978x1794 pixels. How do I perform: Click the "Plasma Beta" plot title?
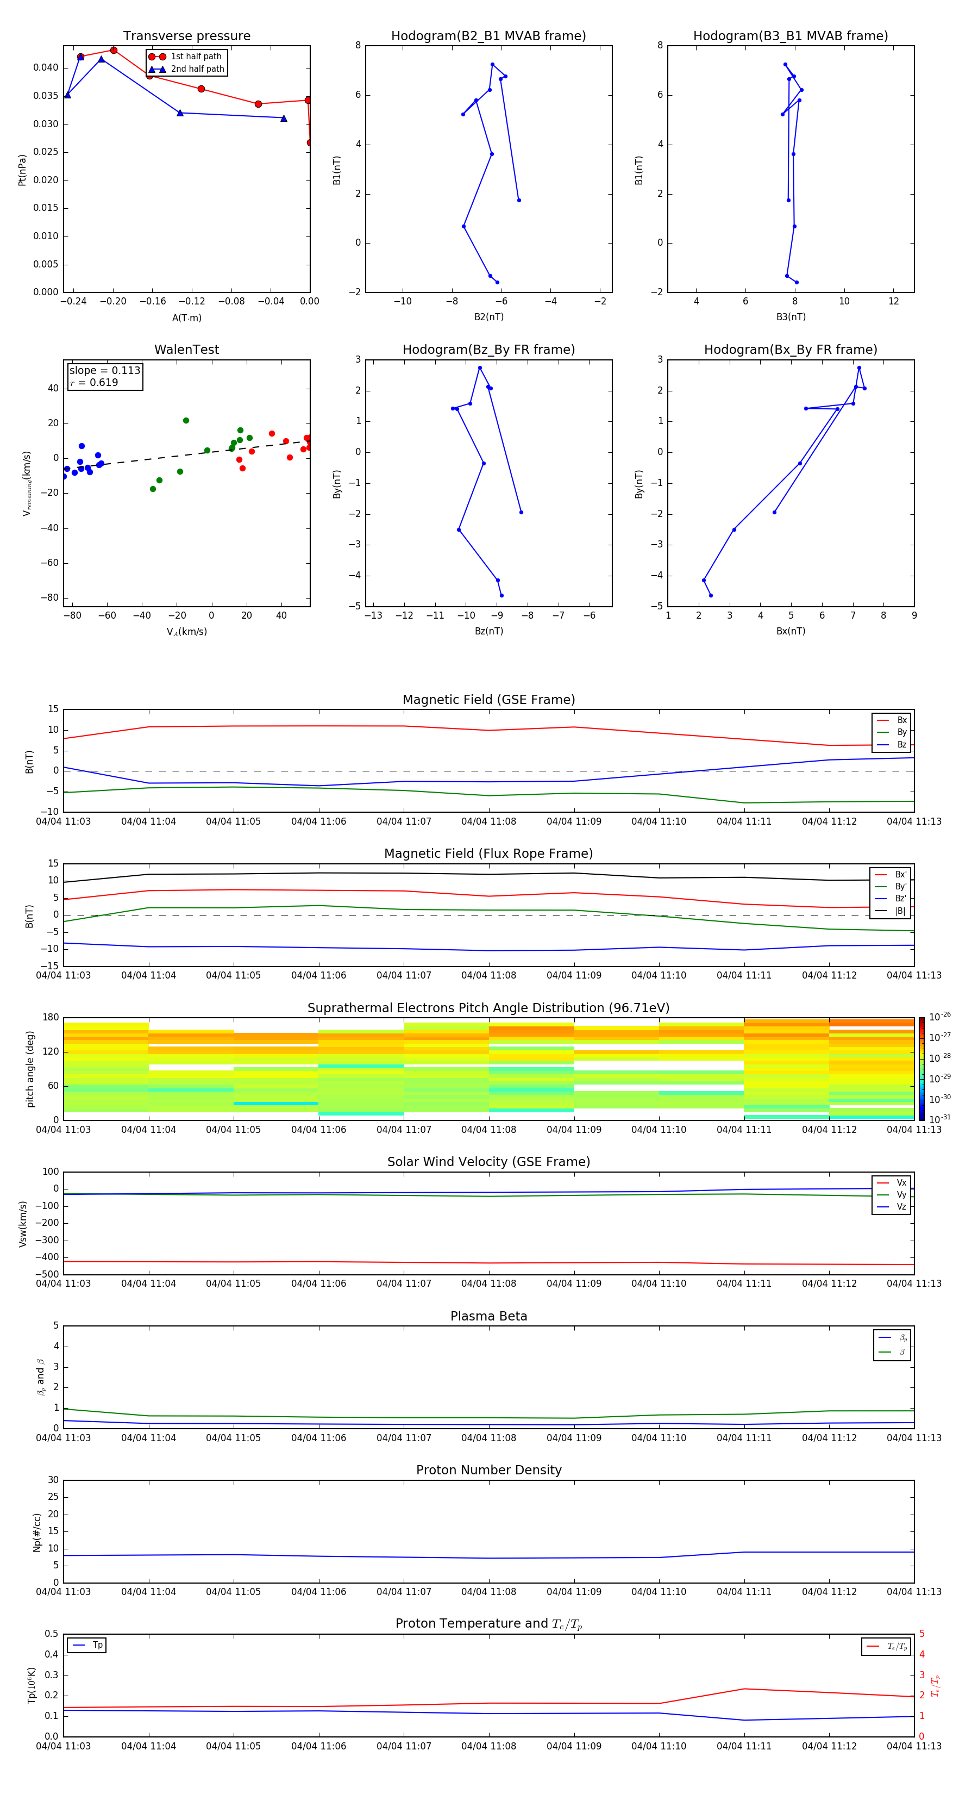(x=488, y=1316)
